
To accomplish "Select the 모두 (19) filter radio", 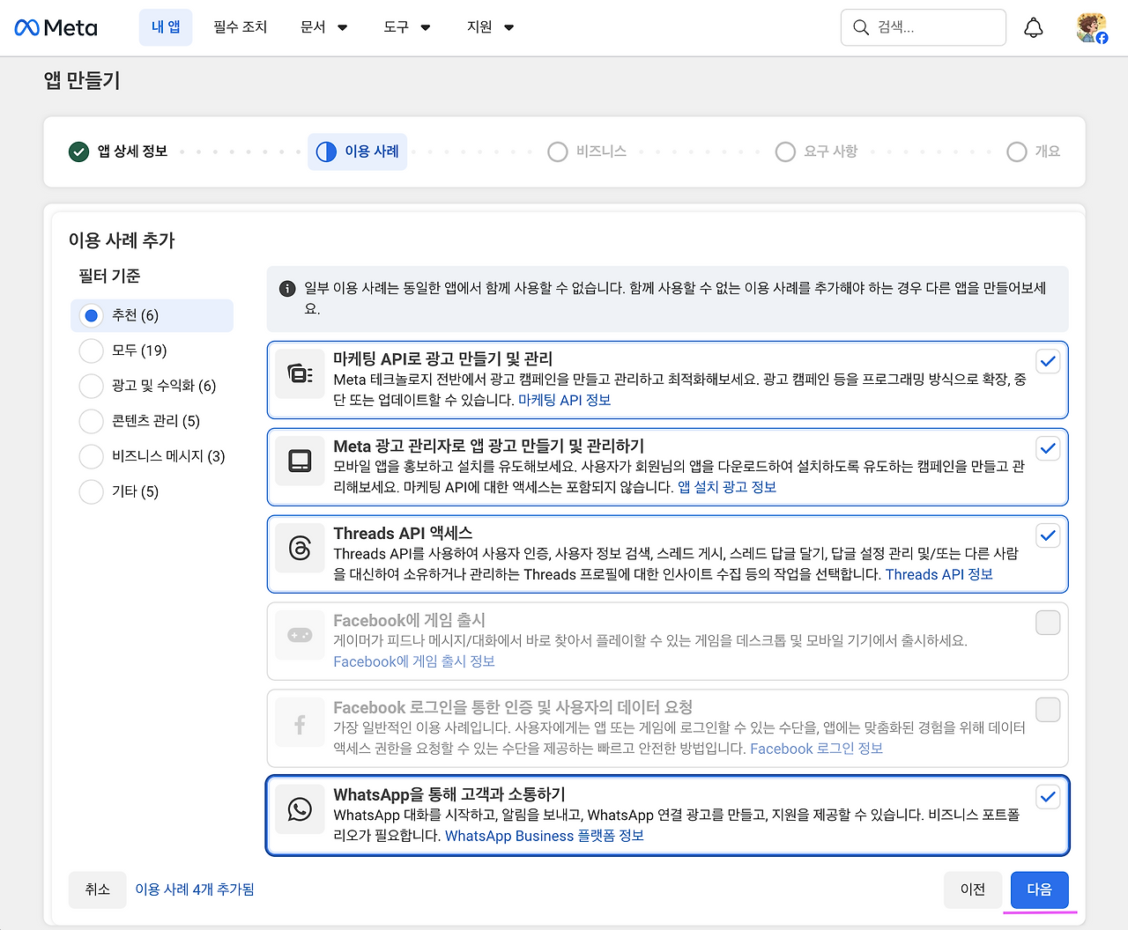I will coord(91,351).
